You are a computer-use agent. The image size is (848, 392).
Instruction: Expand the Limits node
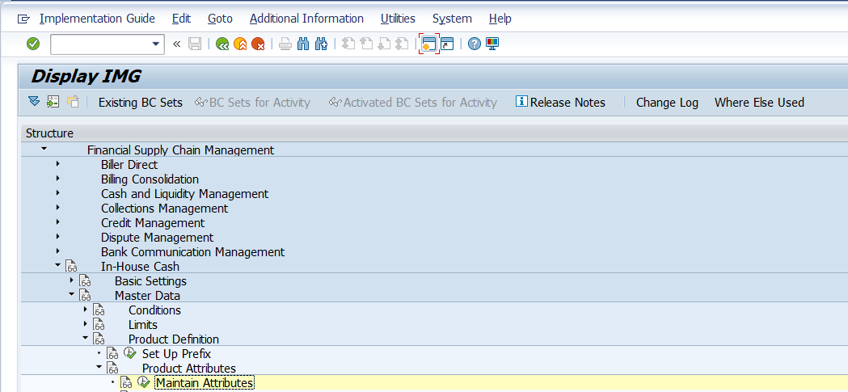pyautogui.click(x=86, y=324)
